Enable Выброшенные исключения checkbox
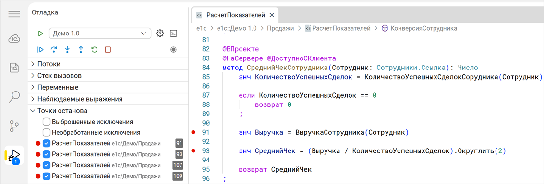 tap(47, 122)
